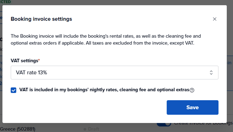233x132 pixels.
Task: Click the green "ECTED" status text
Action: click(x=5, y=2)
